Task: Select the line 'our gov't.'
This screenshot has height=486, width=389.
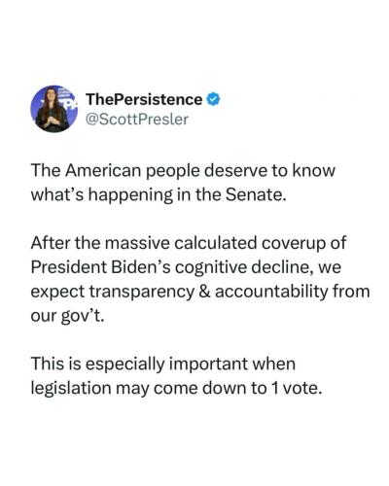Action: coord(67,316)
